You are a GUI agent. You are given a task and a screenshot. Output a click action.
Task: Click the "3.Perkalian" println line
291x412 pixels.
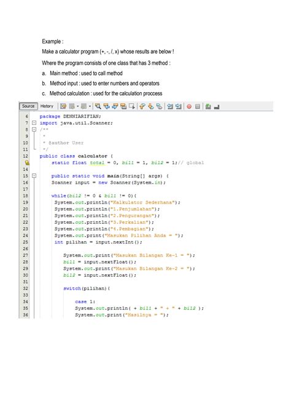(104, 222)
